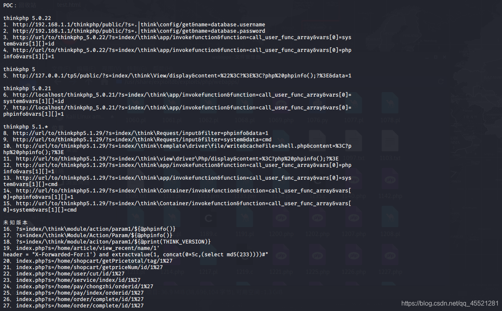The height and width of the screenshot is (311, 502).
Task: Click the X-Forwarded-For header line
Action: coord(136,254)
